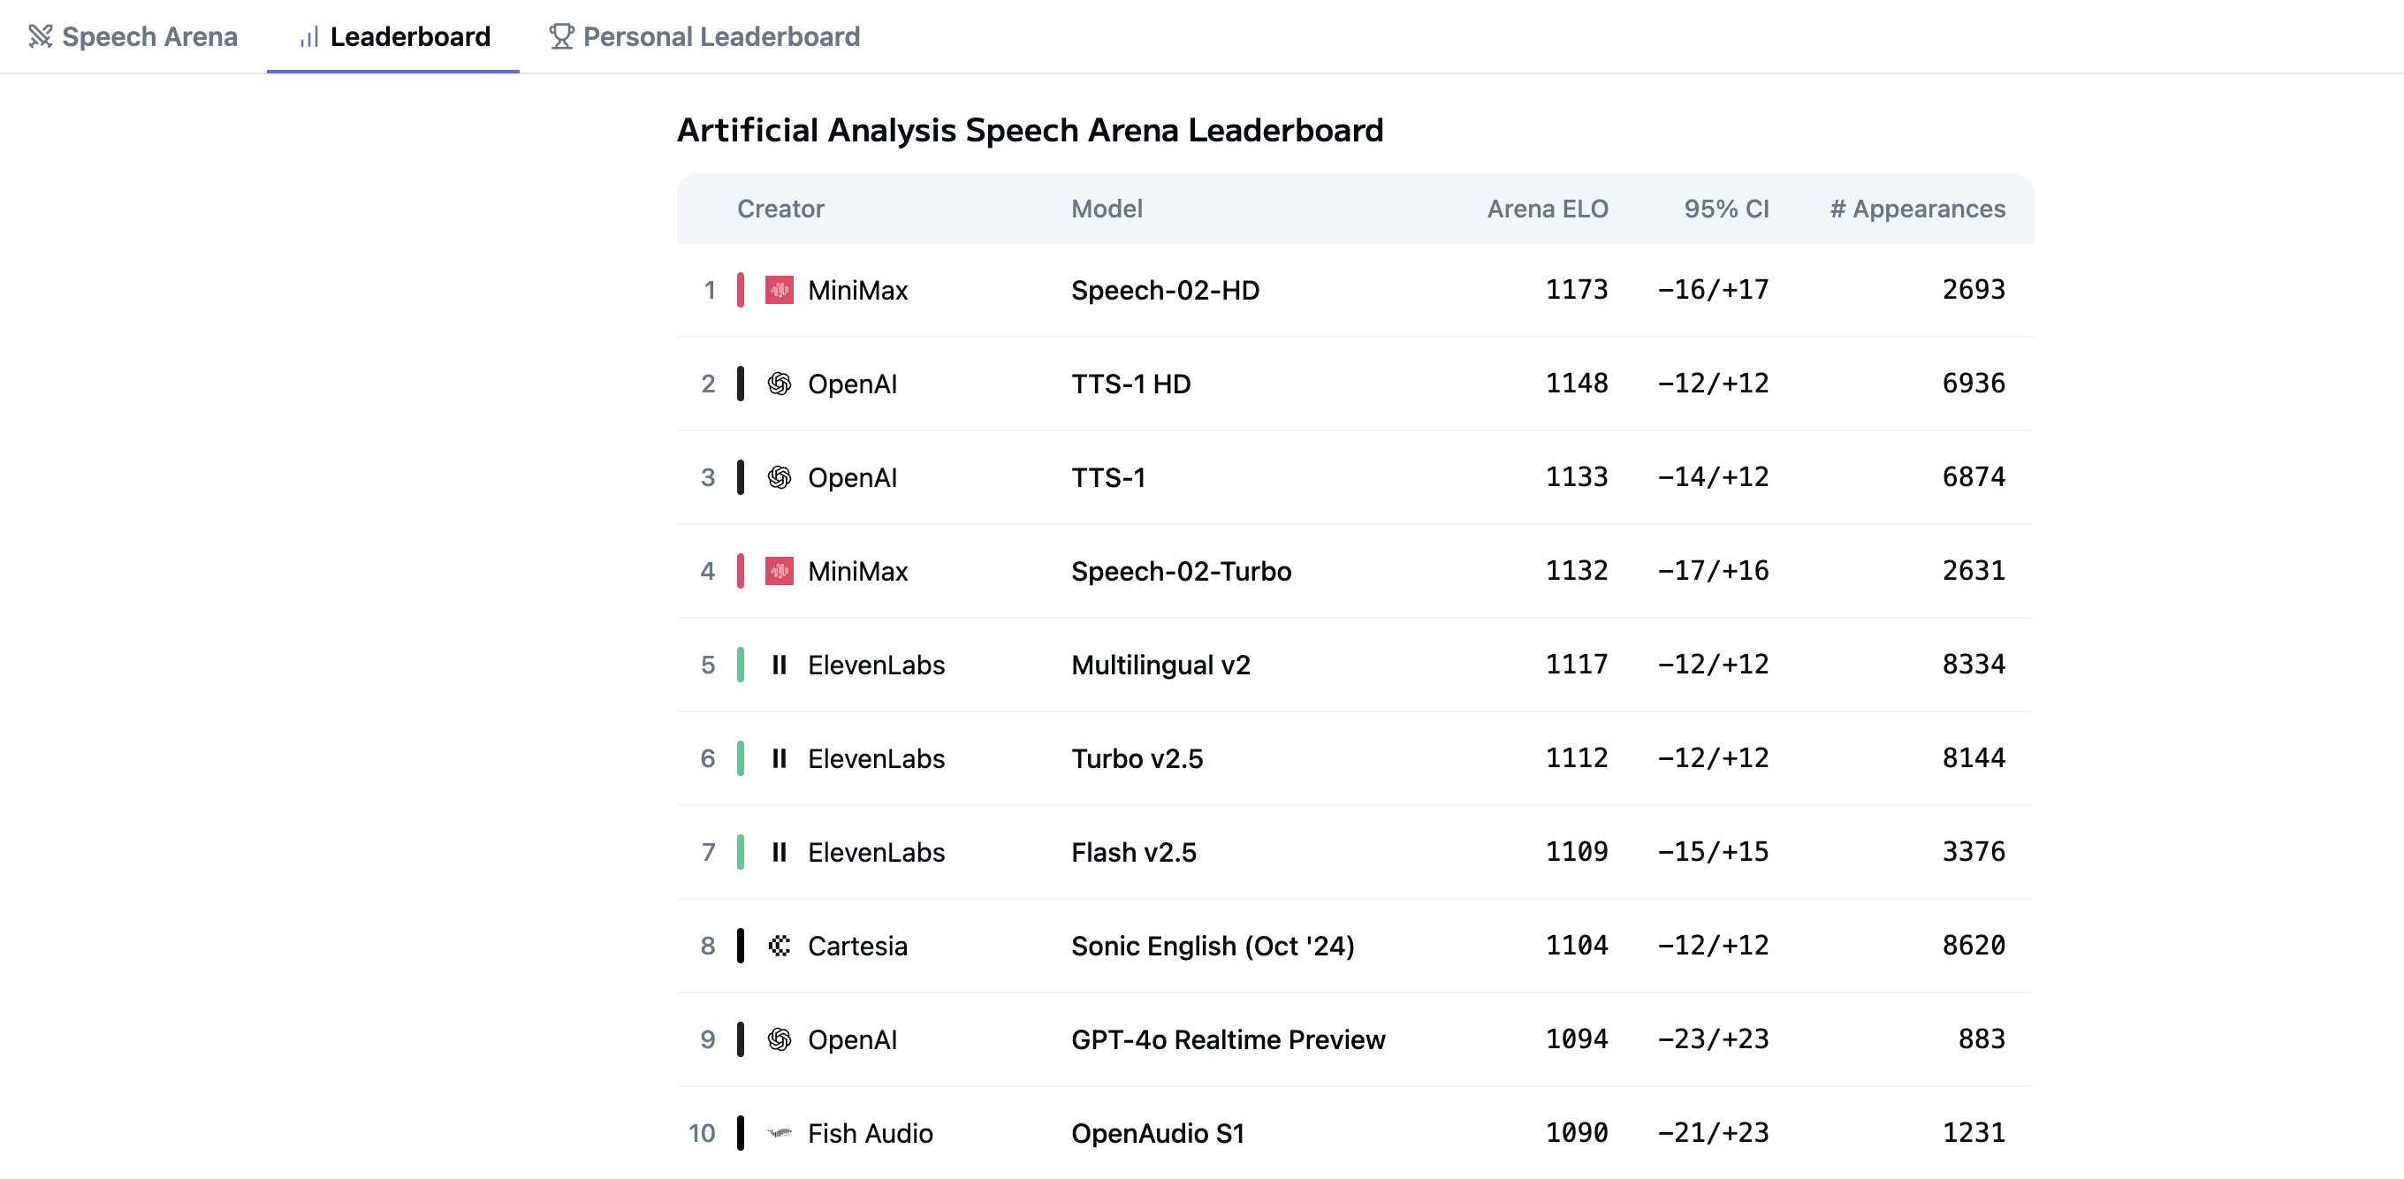
Task: Open the Personal Leaderboard tab
Action: coord(704,36)
